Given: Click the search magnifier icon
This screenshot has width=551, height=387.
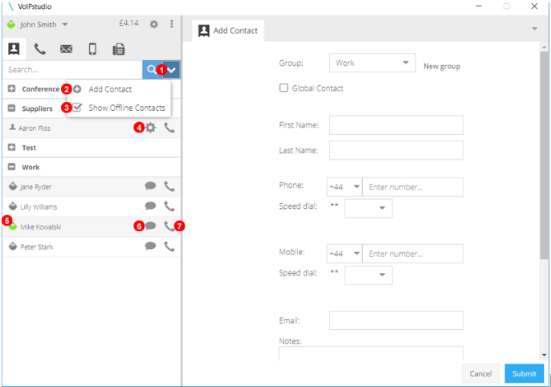Looking at the screenshot, I should point(151,70).
